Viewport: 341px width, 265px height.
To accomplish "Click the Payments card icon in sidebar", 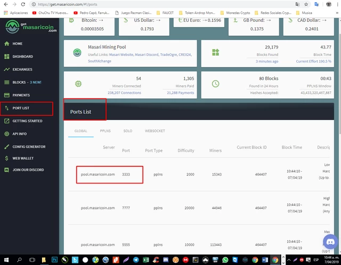I will [7, 95].
